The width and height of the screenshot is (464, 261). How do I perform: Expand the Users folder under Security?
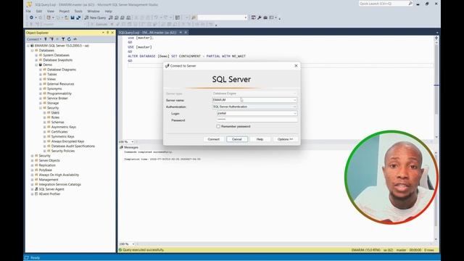(x=45, y=113)
